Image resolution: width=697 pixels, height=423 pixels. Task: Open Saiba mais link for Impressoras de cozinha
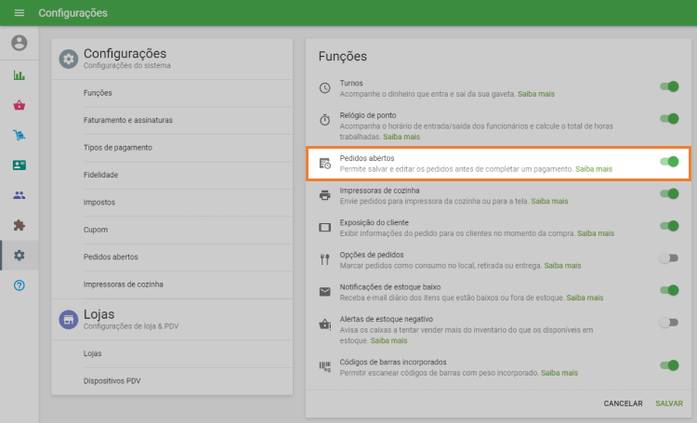(547, 201)
